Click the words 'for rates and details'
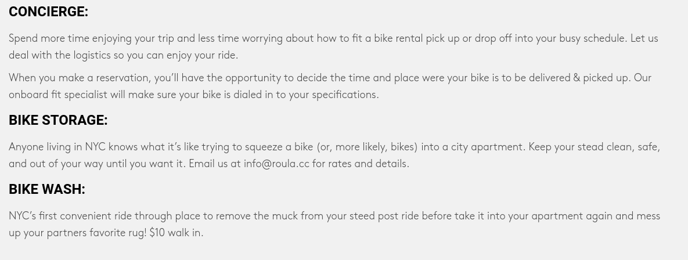Image resolution: width=688 pixels, height=260 pixels. [360, 164]
